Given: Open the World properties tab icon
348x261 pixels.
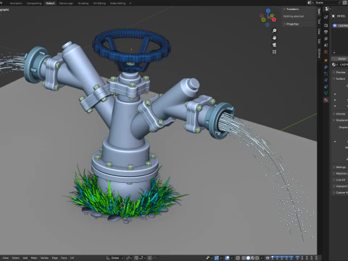Looking at the screenshot, I should tap(326, 52).
